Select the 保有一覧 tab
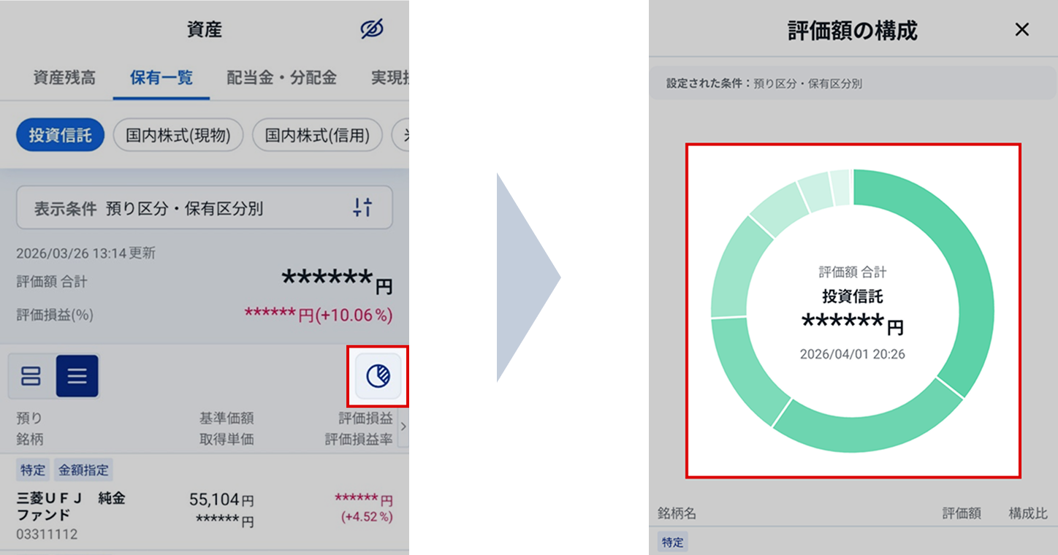The height and width of the screenshot is (555, 1058). point(161,77)
